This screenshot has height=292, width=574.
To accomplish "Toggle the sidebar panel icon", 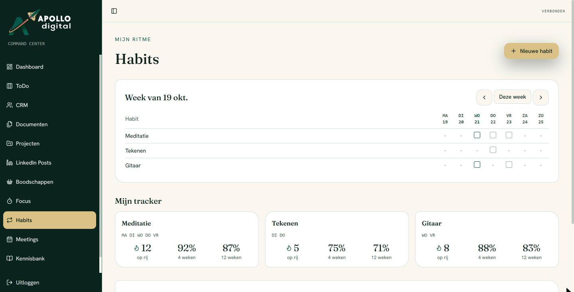I will point(114,11).
